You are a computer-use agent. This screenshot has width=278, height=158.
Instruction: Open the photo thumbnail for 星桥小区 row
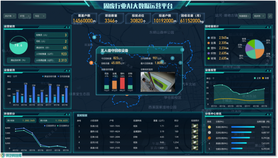(x=195, y=131)
